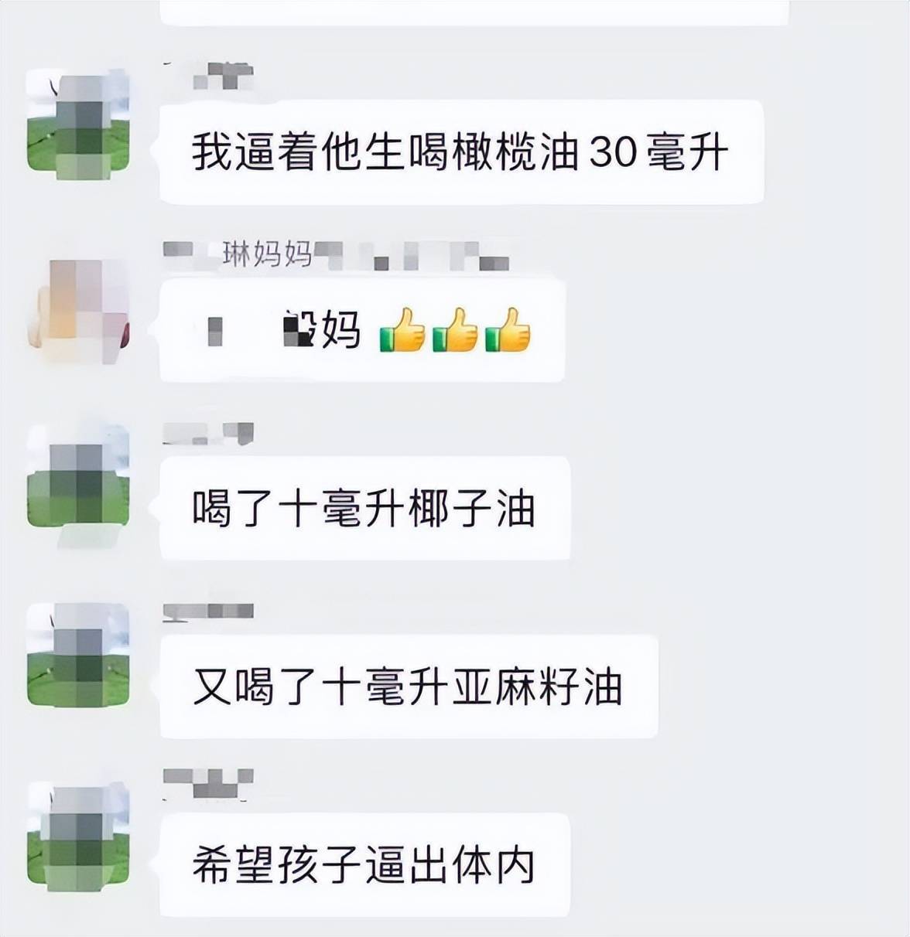
Task: Select the thumbs-up reply bubble
Action: [x=362, y=330]
